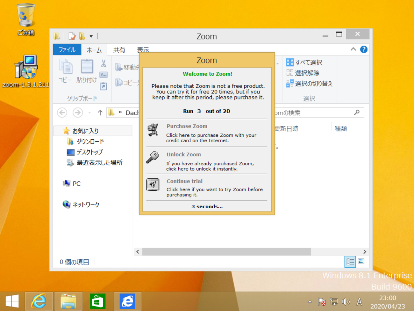
Task: Click the コピー先 ribbon button
Action: [127, 83]
